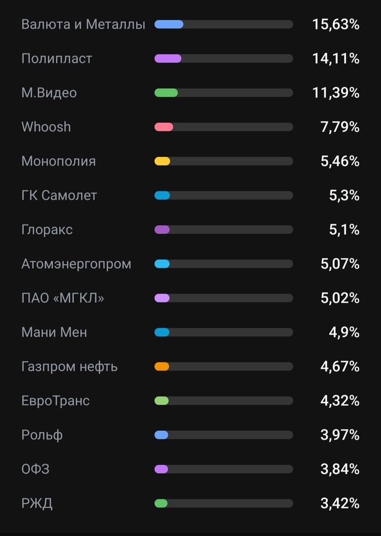Tap the М.Видео issuer name
Image resolution: width=381 pixels, height=536 pixels.
pyautogui.click(x=49, y=93)
